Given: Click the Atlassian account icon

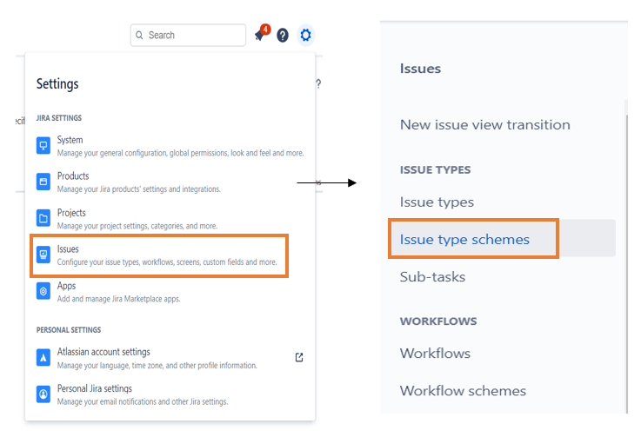Looking at the screenshot, I should (x=43, y=357).
